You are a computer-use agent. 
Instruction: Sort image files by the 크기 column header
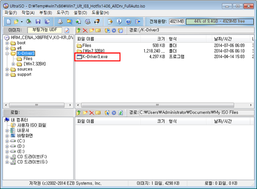point(153,39)
